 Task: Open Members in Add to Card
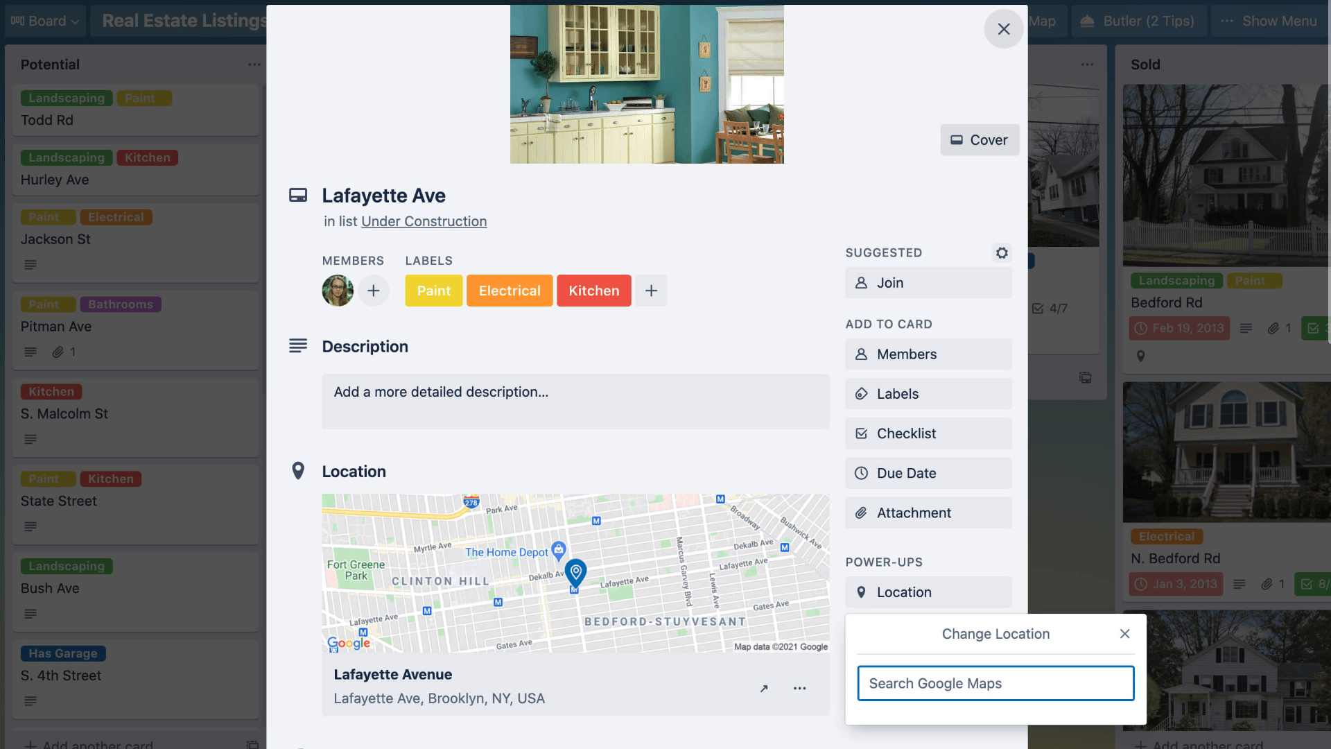pyautogui.click(x=928, y=354)
